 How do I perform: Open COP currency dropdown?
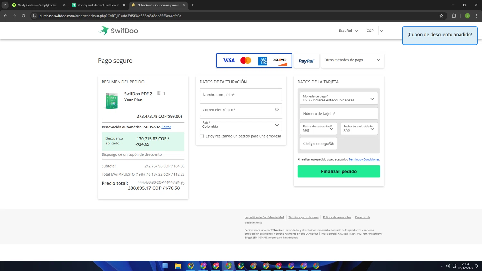(x=375, y=31)
